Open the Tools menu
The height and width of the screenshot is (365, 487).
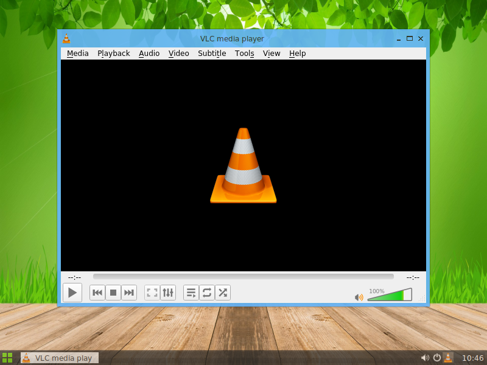pyautogui.click(x=244, y=54)
